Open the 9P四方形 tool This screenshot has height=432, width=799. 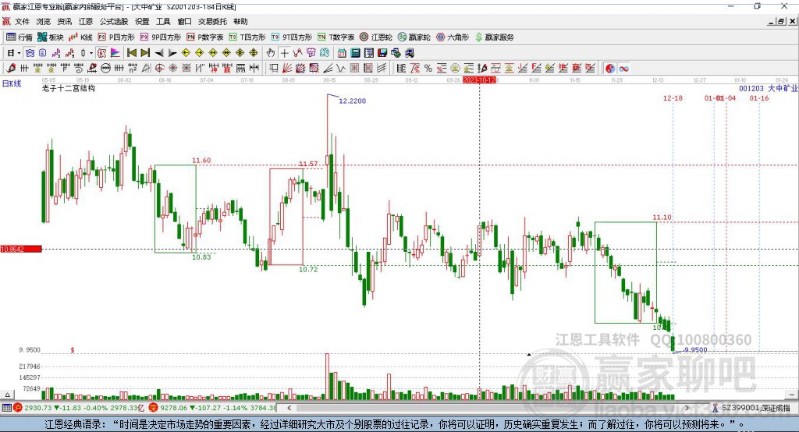click(161, 37)
